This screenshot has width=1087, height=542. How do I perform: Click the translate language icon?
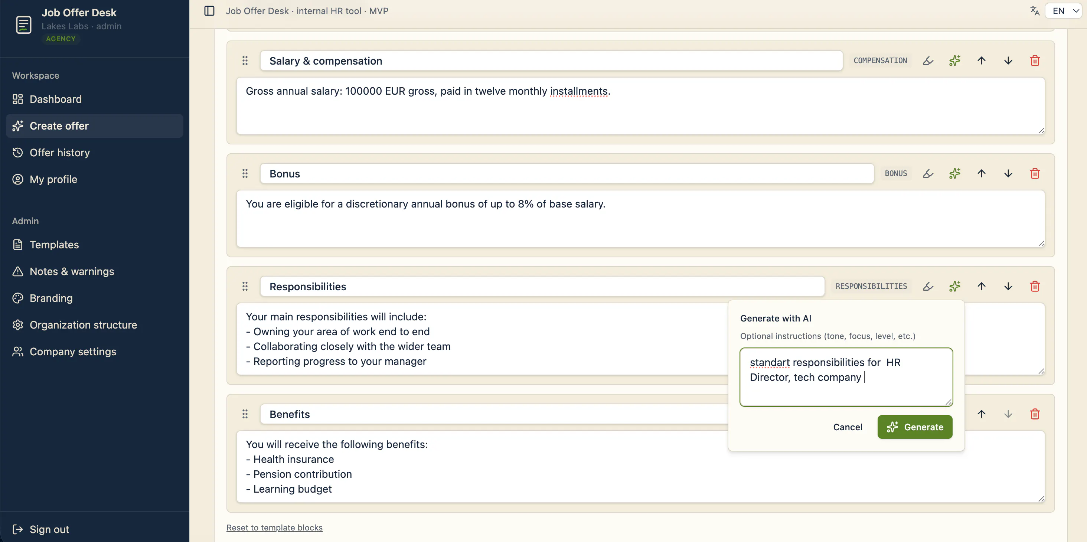pos(1035,11)
